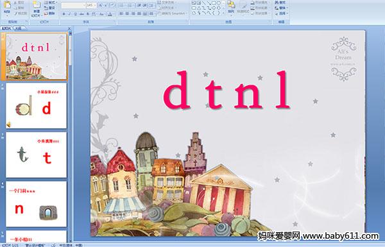Close the slide thumbnails pane
Image resolution: width=385 pixels, height=247 pixels.
click(x=69, y=28)
